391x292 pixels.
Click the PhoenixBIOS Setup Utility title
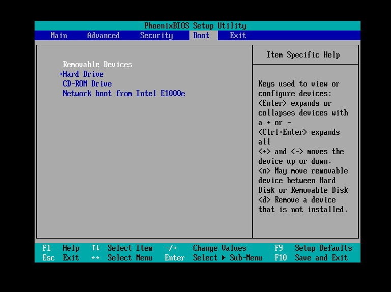[195, 26]
